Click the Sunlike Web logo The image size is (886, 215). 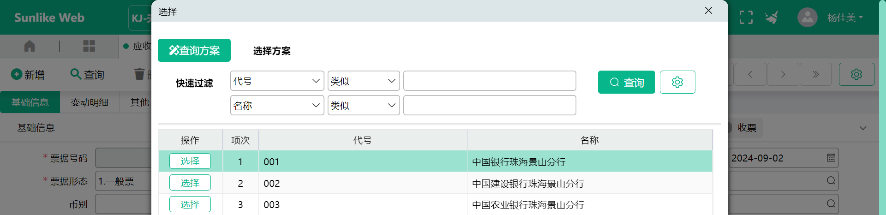[x=49, y=18]
